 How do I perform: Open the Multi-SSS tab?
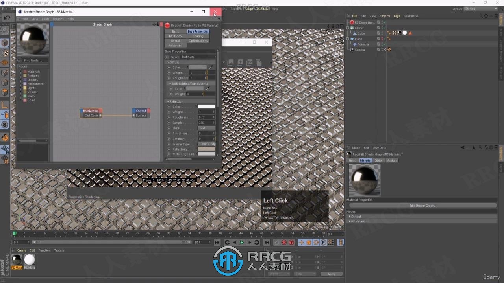pos(176,36)
